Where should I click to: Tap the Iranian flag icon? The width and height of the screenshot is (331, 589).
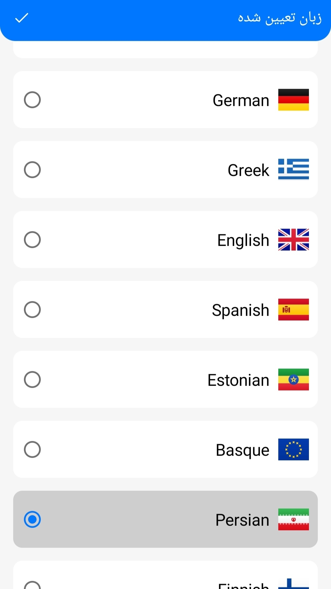pyautogui.click(x=293, y=519)
